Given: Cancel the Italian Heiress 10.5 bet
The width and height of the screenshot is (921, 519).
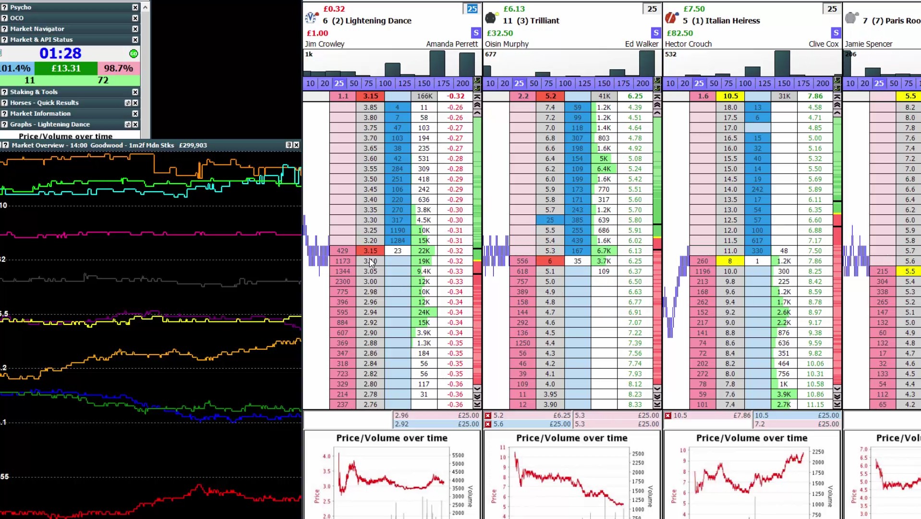Looking at the screenshot, I should [x=668, y=416].
